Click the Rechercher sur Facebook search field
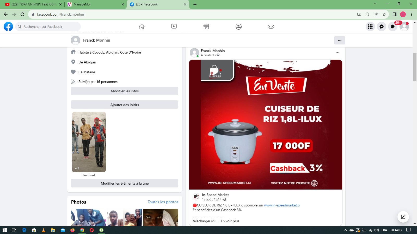The image size is (417, 234). click(x=48, y=27)
